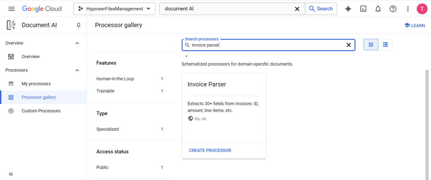The height and width of the screenshot is (180, 431).
Task: Open the three-dot settings menu
Action: (407, 9)
